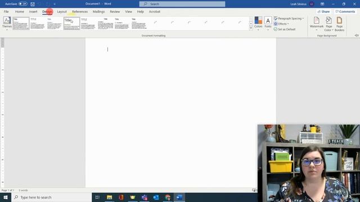Open Microsoft Teams from taskbar

pyautogui.click(x=145, y=197)
